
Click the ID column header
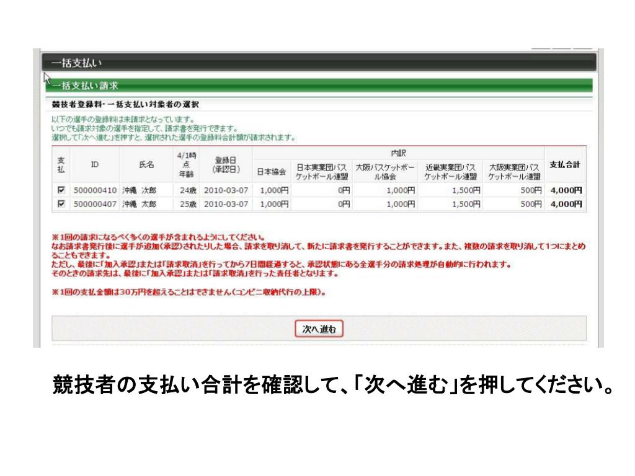click(x=95, y=165)
